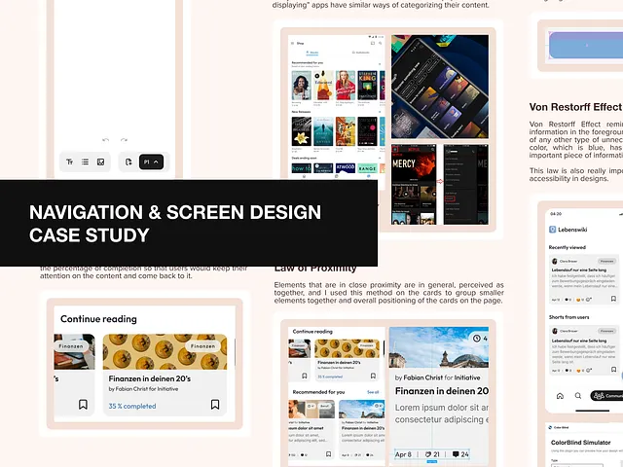Bookmark the first Recently viewed card
Screen dimensions: 623x467
pyautogui.click(x=614, y=299)
